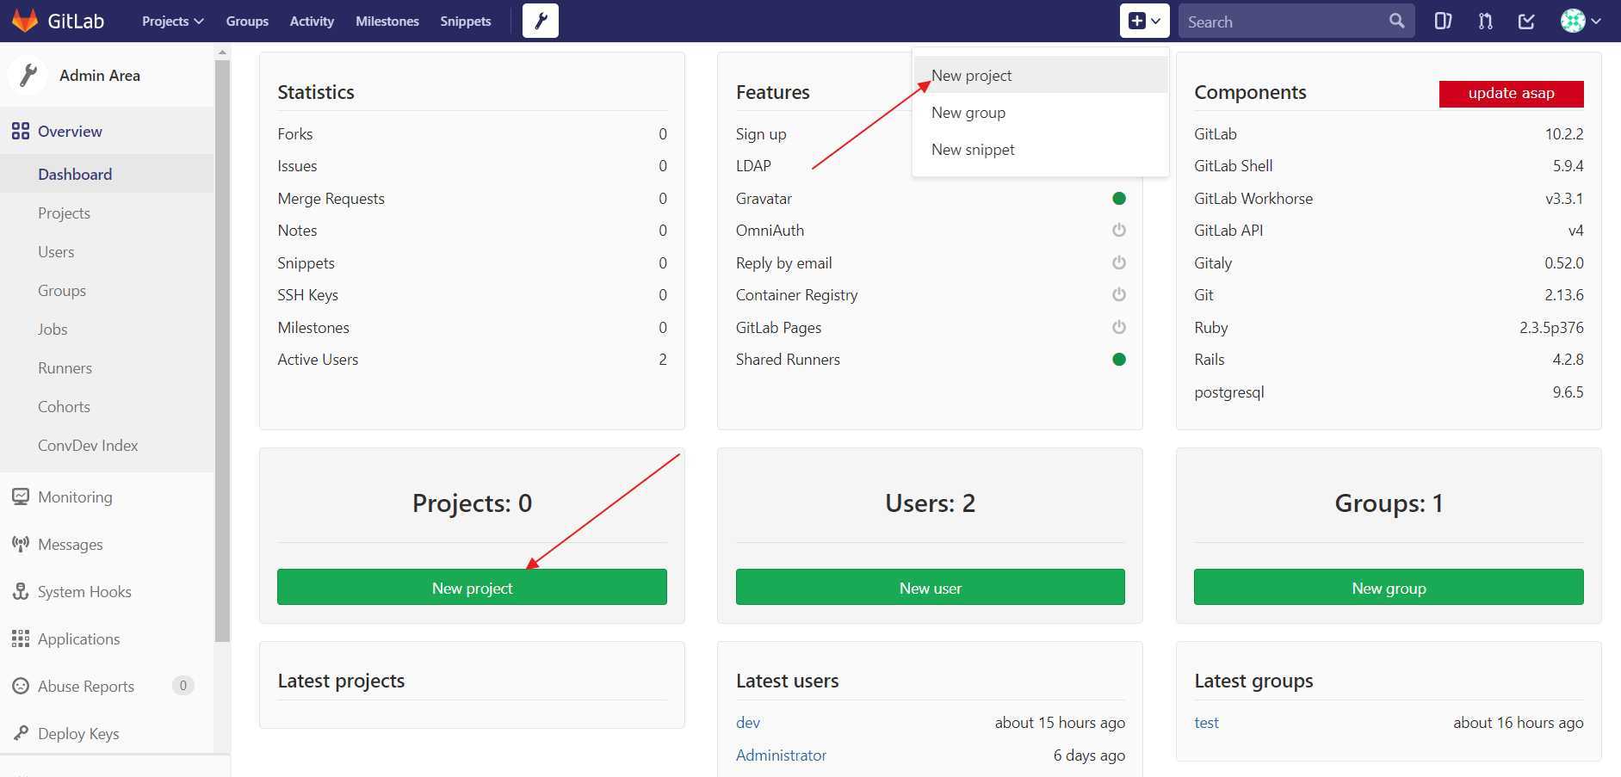Click the Projects: 0 heading

(472, 503)
